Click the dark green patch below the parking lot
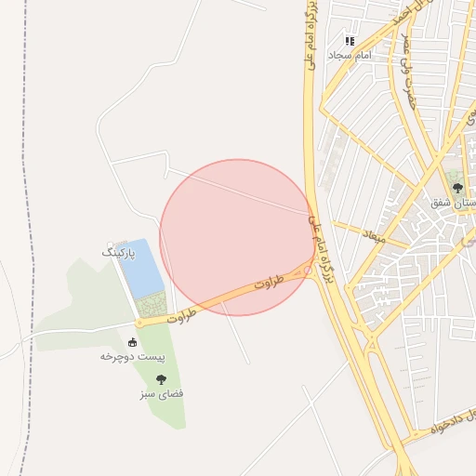This screenshot has width=476, height=476. 152,304
